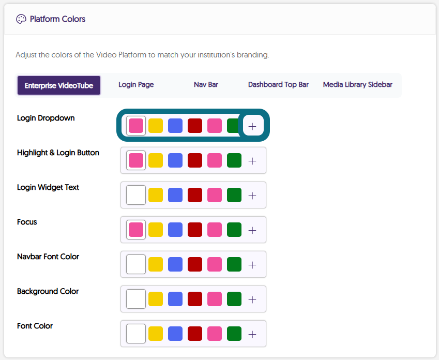This screenshot has height=360, width=439.
Task: Choose green for Login Widget Text
Action: click(x=234, y=195)
